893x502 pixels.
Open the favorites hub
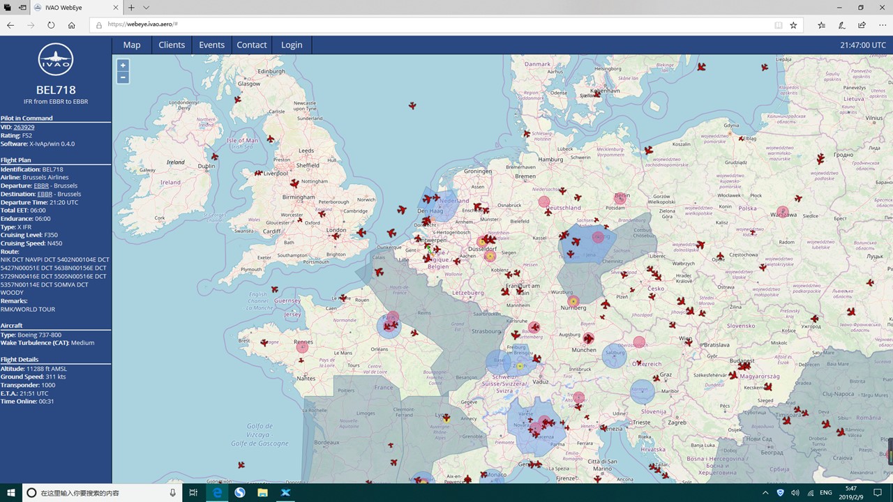[821, 25]
